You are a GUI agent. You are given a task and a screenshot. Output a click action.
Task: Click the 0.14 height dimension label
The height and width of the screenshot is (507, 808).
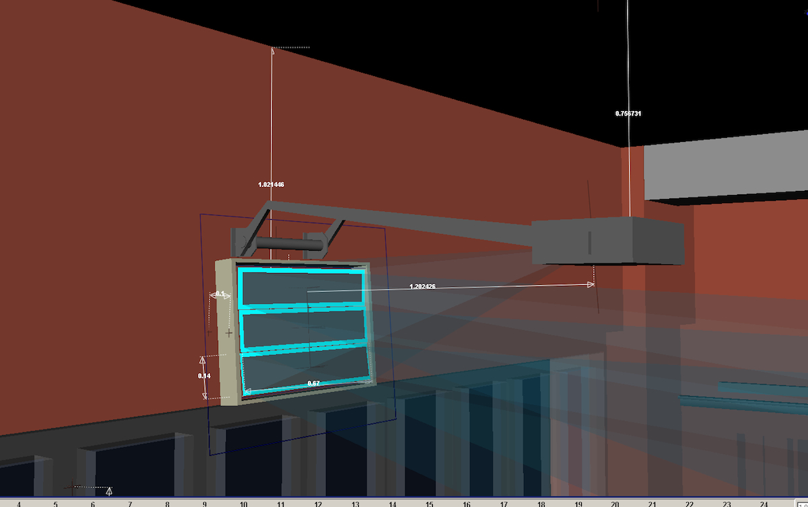(205, 376)
